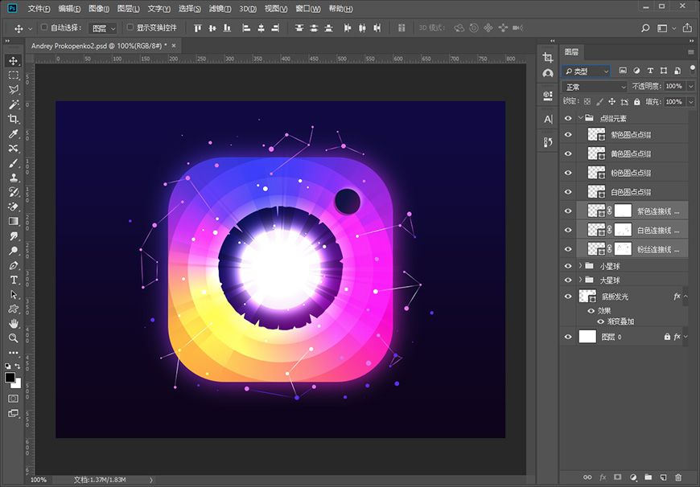Hide the 图层 0 layer

pyautogui.click(x=568, y=337)
